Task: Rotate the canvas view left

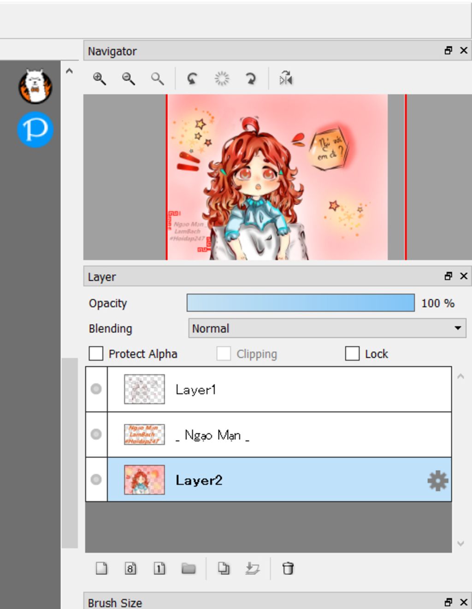Action: point(192,79)
